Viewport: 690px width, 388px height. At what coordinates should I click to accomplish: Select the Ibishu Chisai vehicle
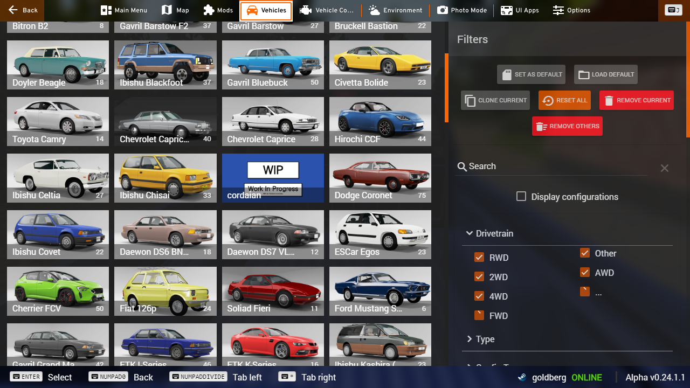click(165, 178)
